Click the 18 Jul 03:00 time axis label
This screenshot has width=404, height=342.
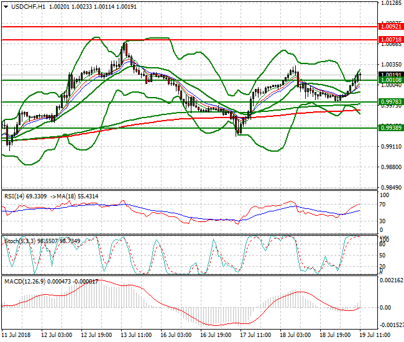point(295,335)
